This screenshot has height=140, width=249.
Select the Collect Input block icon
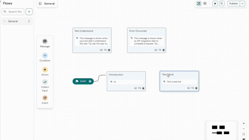[45, 82]
